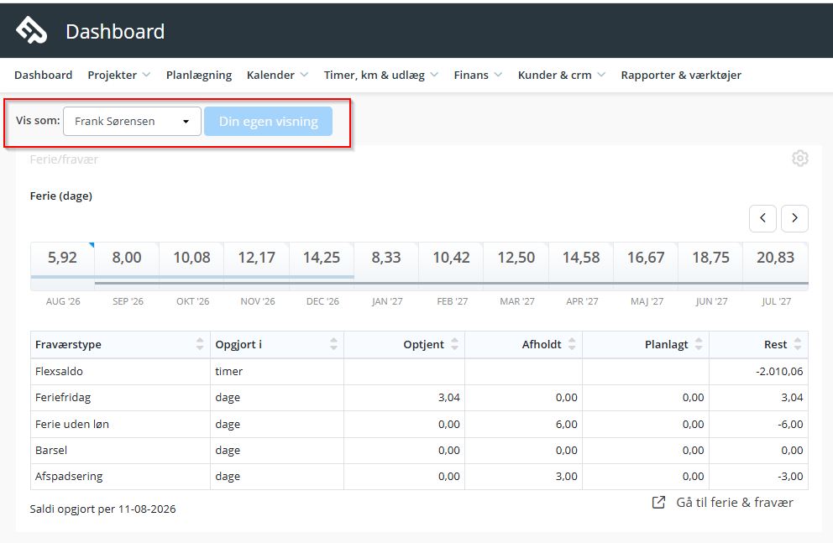
Task: Expand the Timer, km & udlæg menu
Action: [x=381, y=75]
